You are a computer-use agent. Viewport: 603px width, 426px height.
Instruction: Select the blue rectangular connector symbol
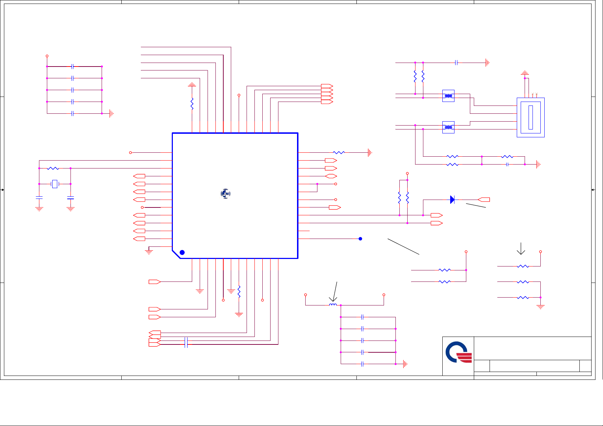[x=531, y=117]
